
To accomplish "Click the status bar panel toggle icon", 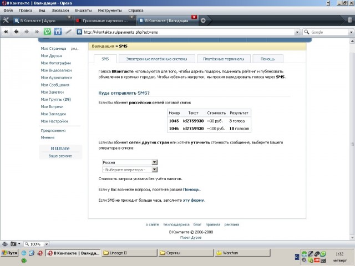I will pos(5,244).
